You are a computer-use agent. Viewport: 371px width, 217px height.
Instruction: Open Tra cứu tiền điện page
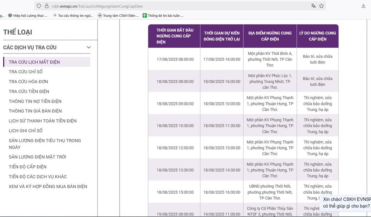pos(29,92)
